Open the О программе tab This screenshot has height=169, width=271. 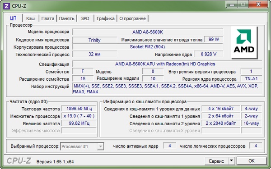click(x=132, y=18)
